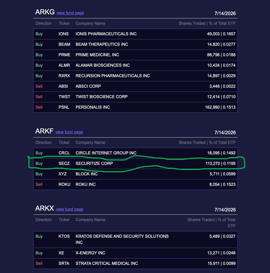This screenshot has width=270, height=273.
Task: Click ROKU INC company name
Action: (86, 184)
